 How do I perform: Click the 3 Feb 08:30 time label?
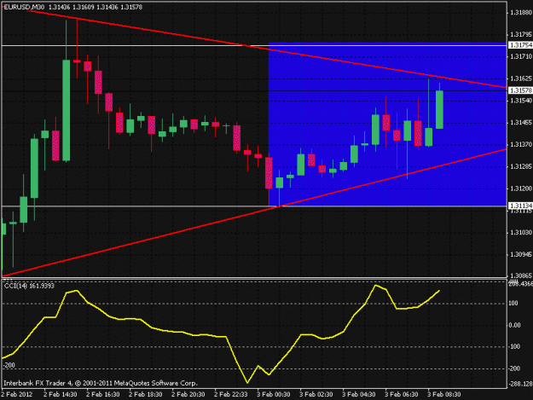pyautogui.click(x=444, y=394)
